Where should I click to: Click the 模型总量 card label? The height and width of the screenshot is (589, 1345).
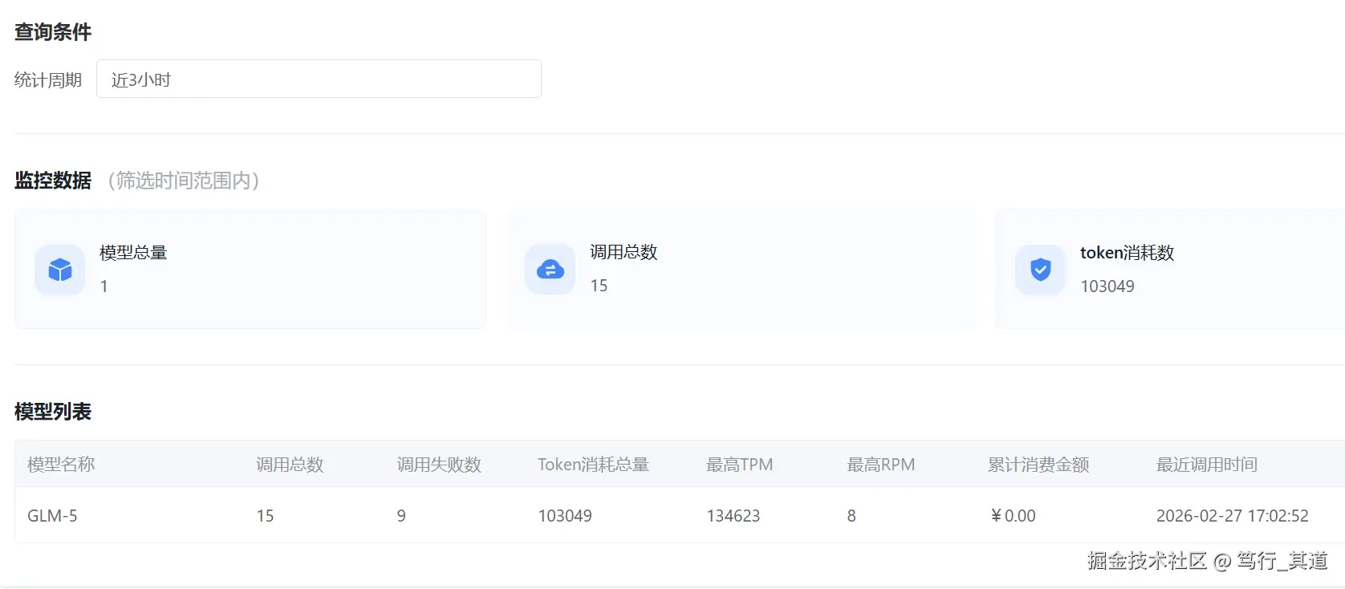[133, 253]
